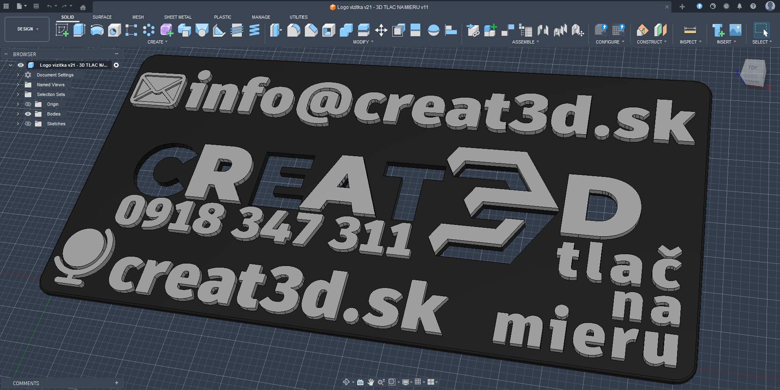780x390 pixels.
Task: Select the Extrude tool
Action: pyautogui.click(x=79, y=30)
